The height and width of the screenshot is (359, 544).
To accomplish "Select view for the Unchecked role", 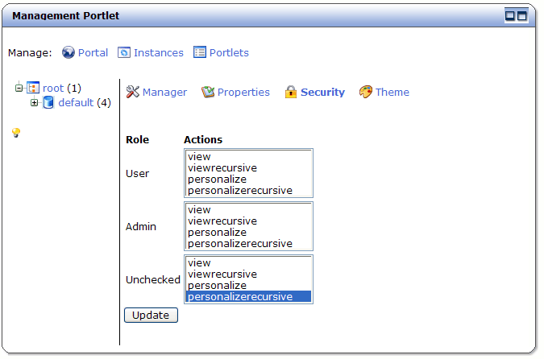I will 248,262.
